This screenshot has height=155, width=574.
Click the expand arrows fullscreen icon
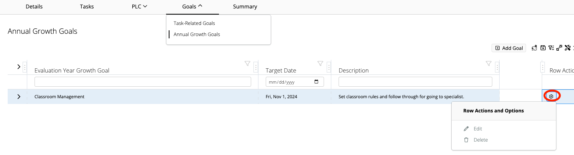point(559,48)
